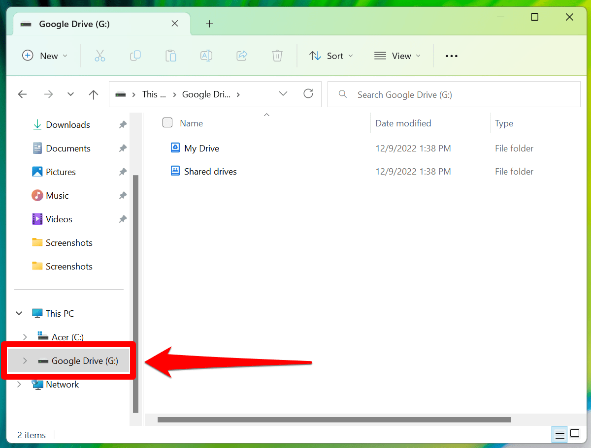
Task: Open the Sort dropdown menu
Action: (331, 56)
